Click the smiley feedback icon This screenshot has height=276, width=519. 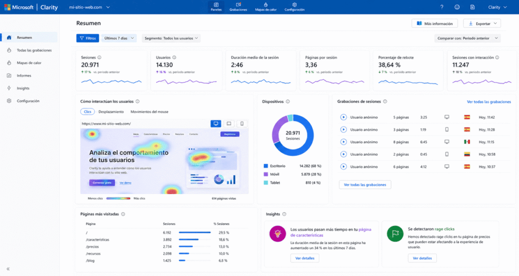point(457,7)
